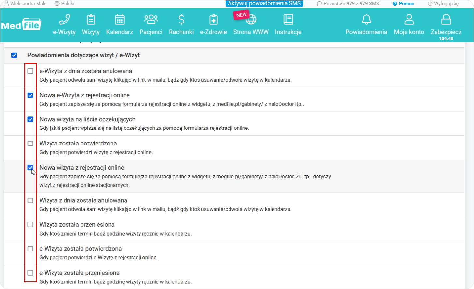The width and height of the screenshot is (474, 289).
Task: Click Aktywuj powiadomienia SMS button
Action: (x=264, y=4)
